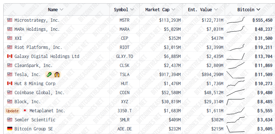Open the MARA Holdings, Inc. entry
The height and width of the screenshot is (134, 275).
tap(37, 29)
